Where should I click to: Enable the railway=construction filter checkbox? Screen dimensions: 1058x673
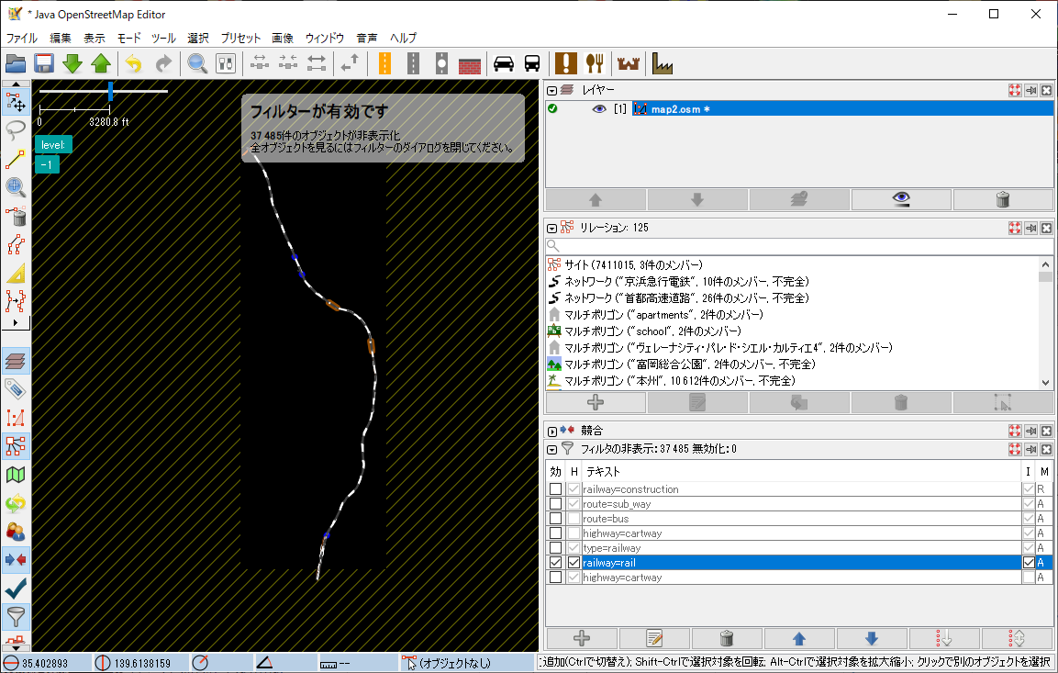pos(555,489)
